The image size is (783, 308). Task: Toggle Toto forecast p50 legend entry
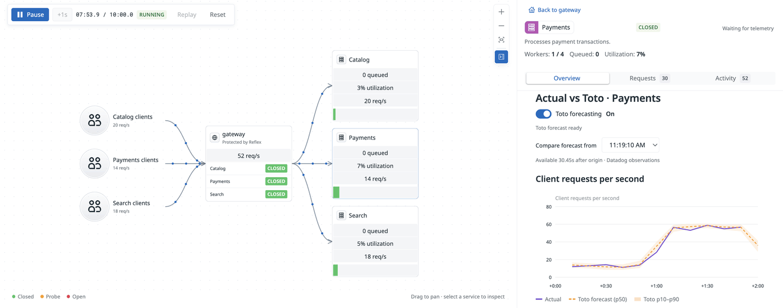(597, 299)
